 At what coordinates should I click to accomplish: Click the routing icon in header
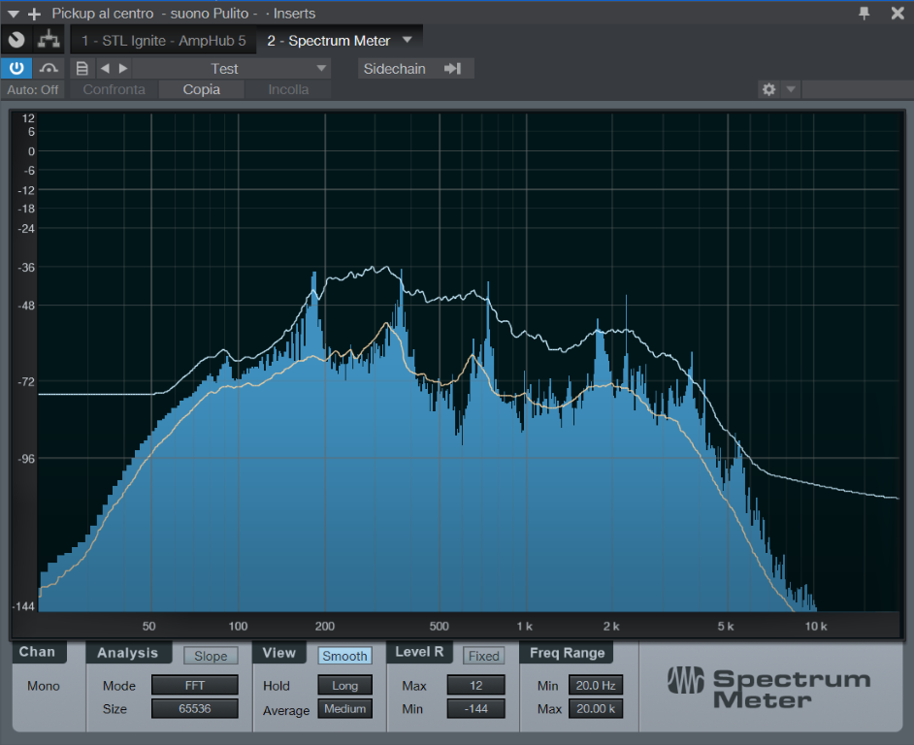tap(48, 40)
